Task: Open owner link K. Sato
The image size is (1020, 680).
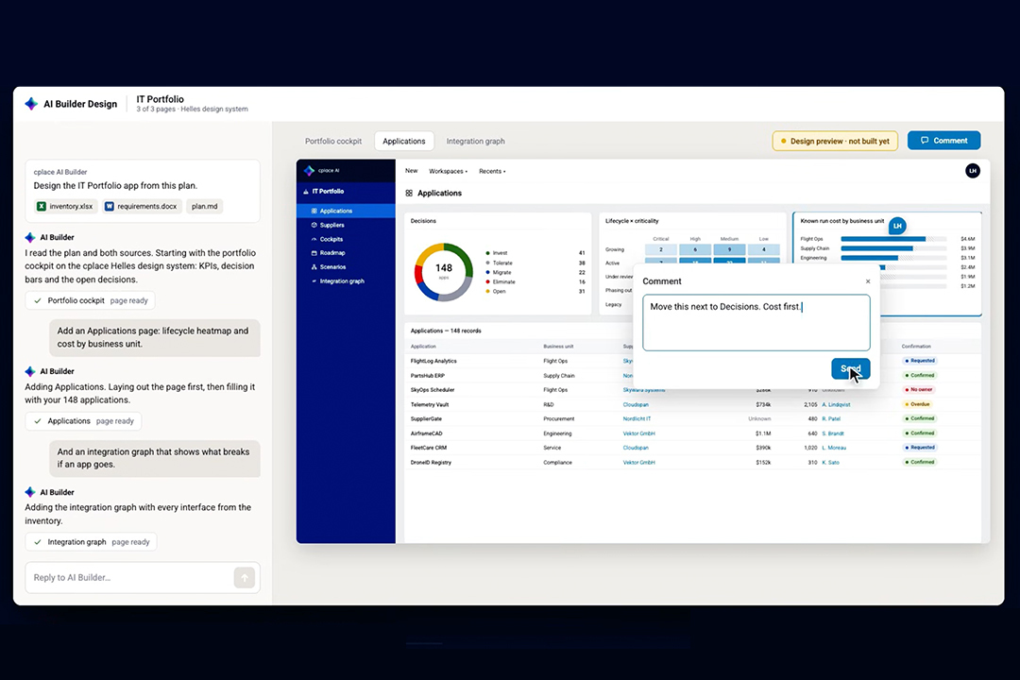Action: (x=831, y=463)
